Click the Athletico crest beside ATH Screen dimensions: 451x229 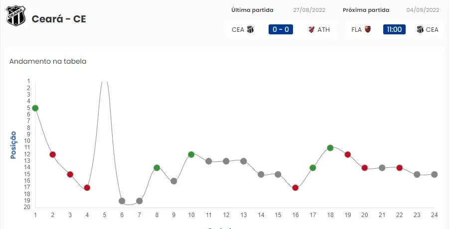312,29
